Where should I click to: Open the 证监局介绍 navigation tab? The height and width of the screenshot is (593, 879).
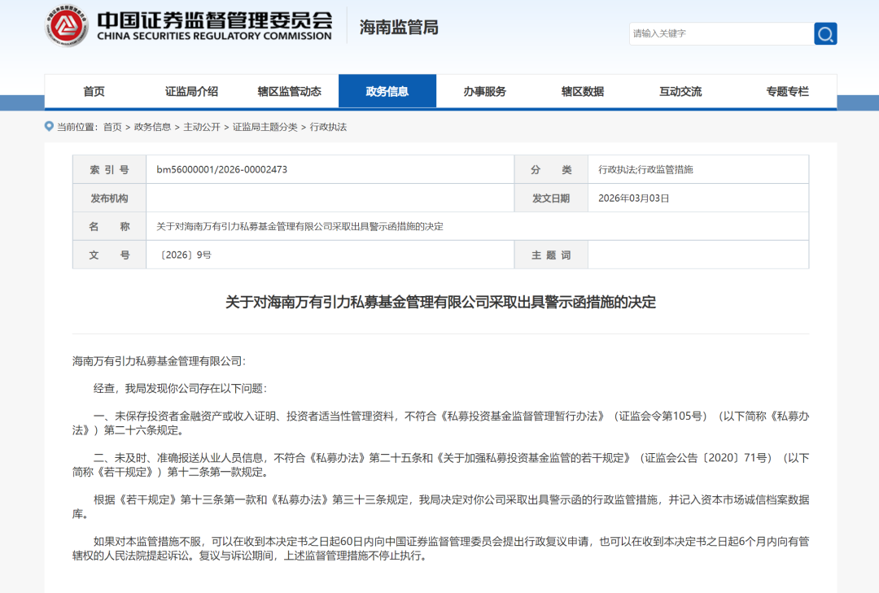(x=191, y=91)
